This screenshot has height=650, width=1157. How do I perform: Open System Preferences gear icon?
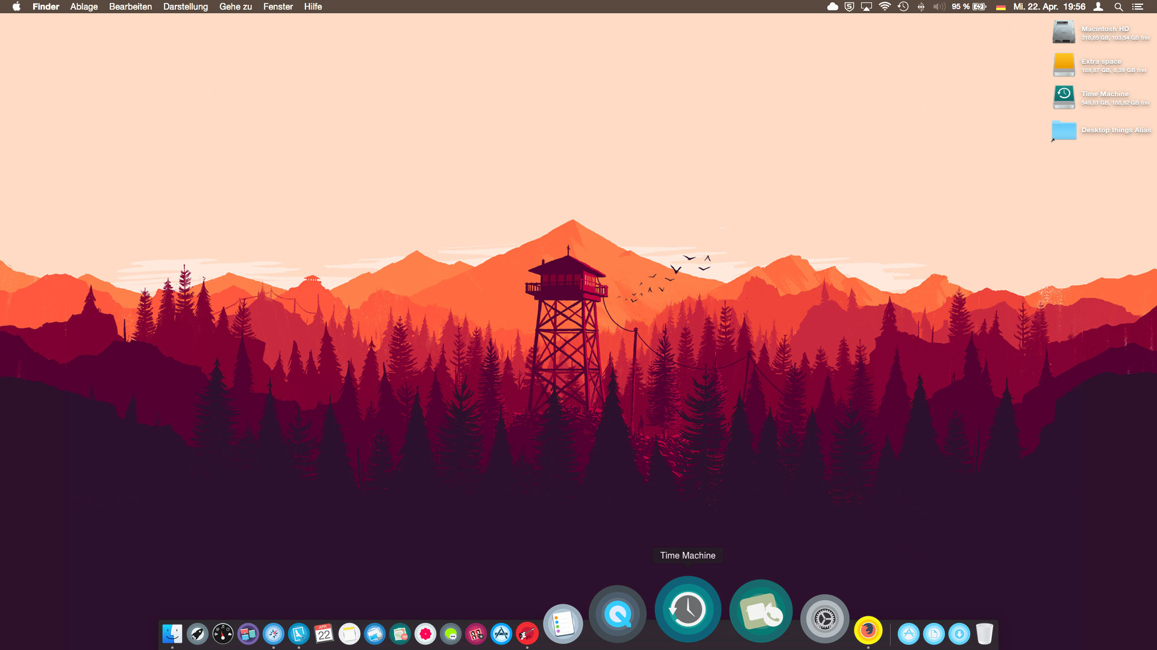point(825,619)
